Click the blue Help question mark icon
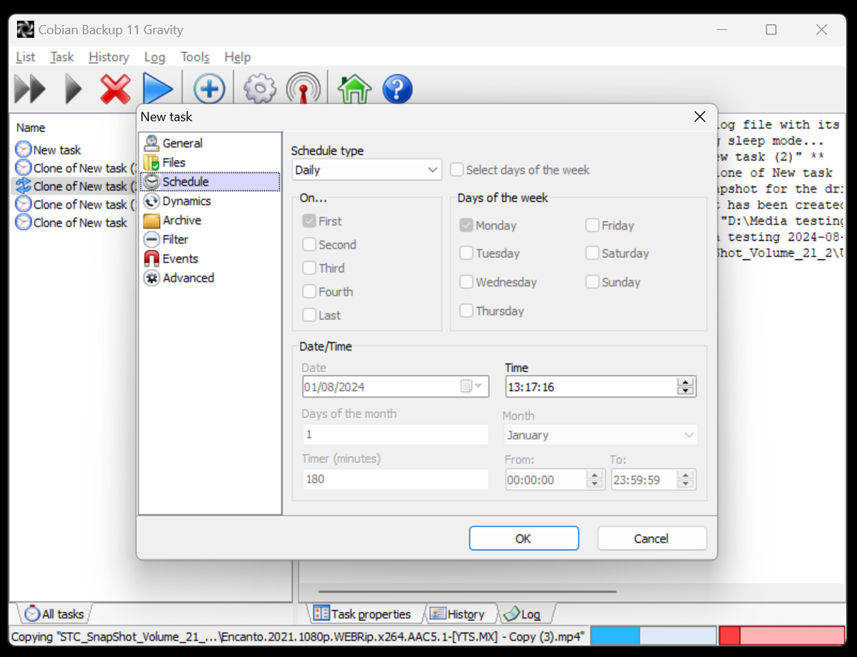Image resolution: width=857 pixels, height=657 pixels. pyautogui.click(x=397, y=89)
